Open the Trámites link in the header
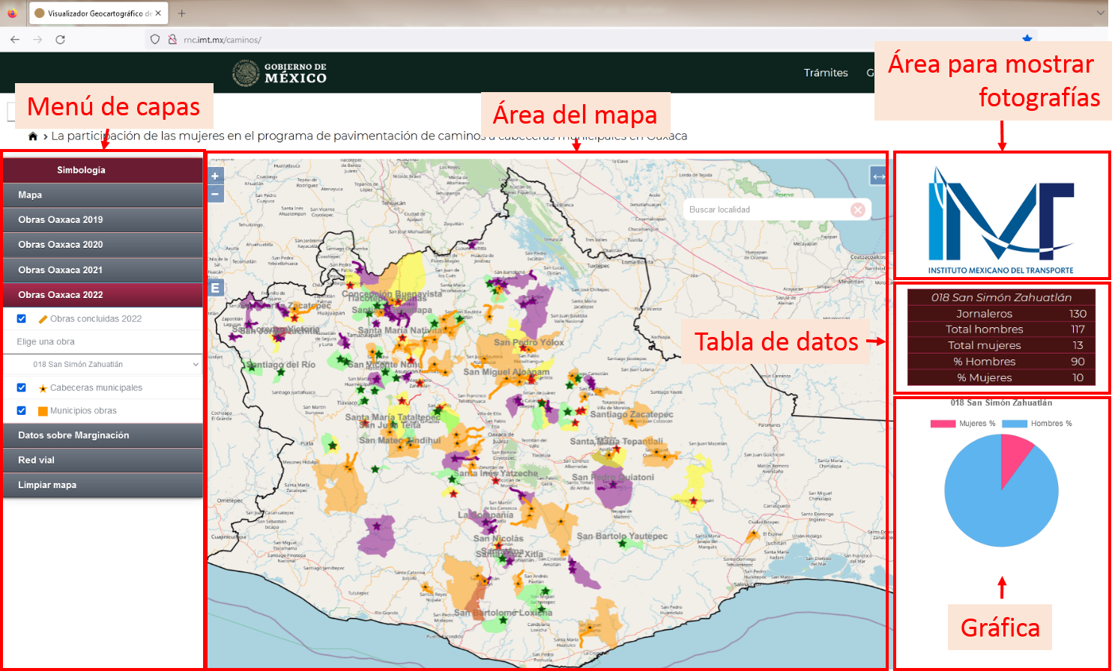This screenshot has width=1118, height=671. [x=826, y=73]
